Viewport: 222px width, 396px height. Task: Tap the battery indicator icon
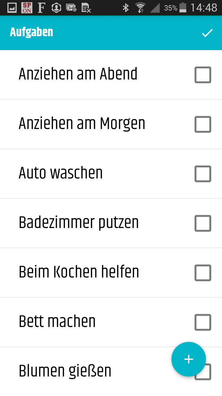tap(183, 8)
